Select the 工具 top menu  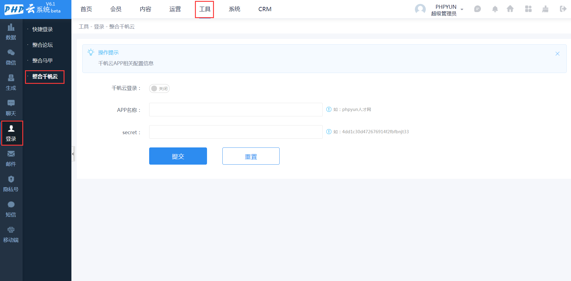(x=205, y=9)
